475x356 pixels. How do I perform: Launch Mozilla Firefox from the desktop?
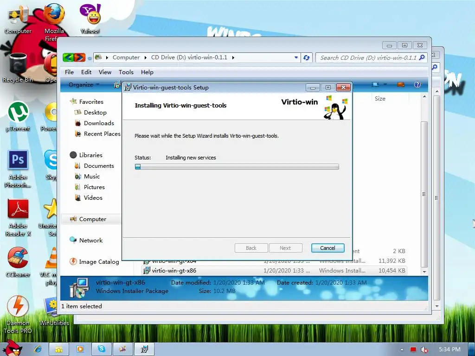tap(54, 21)
